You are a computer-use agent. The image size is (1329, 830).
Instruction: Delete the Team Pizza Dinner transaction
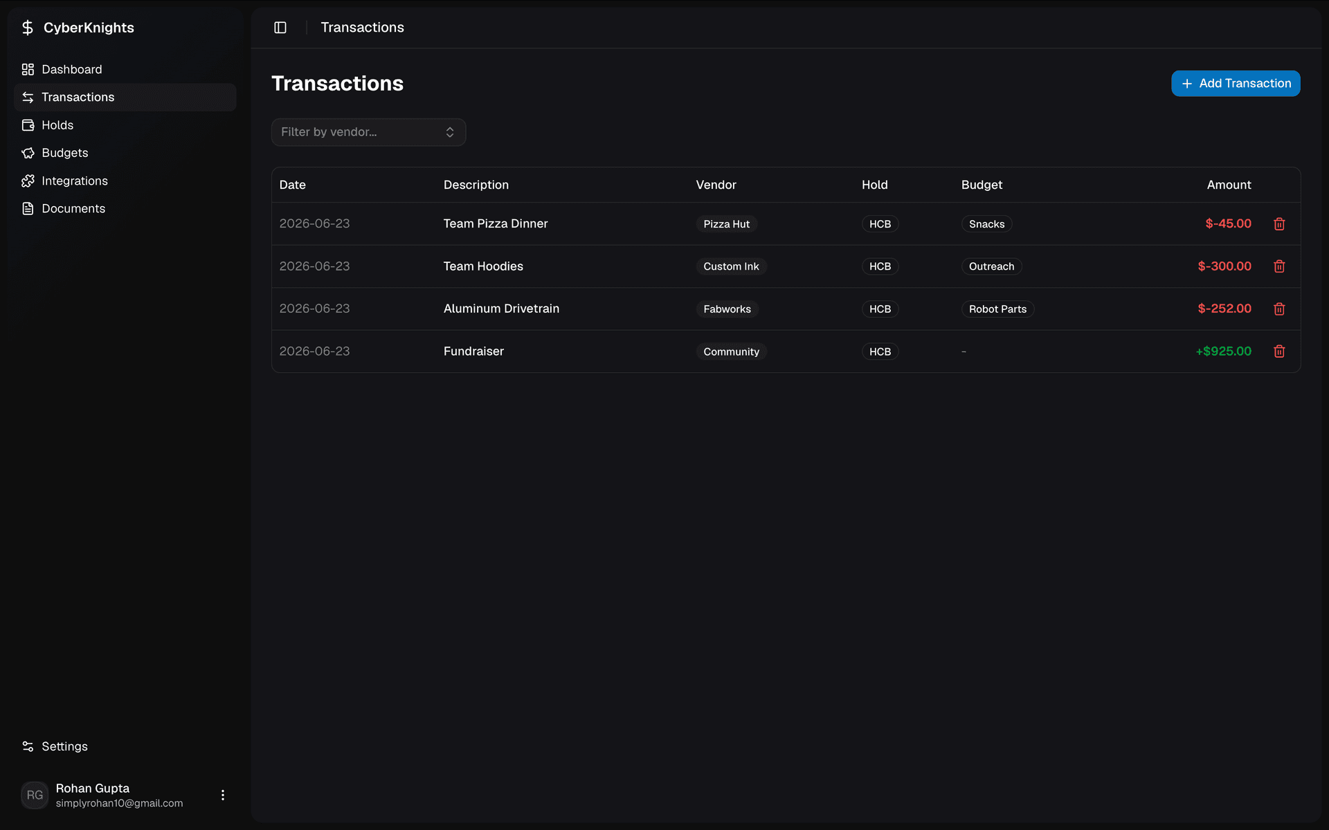point(1279,223)
